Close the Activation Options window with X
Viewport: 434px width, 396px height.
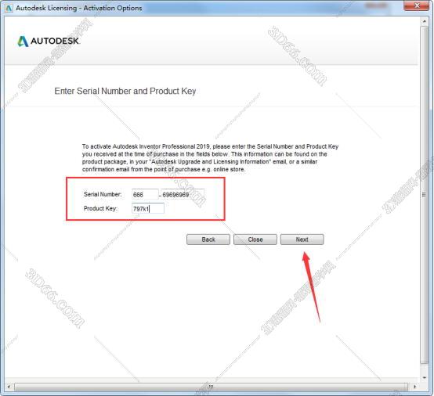click(x=417, y=5)
